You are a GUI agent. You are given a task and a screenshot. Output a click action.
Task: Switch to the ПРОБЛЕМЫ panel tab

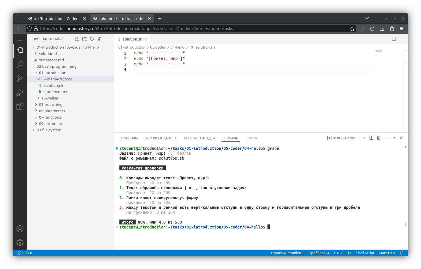tap(128, 138)
